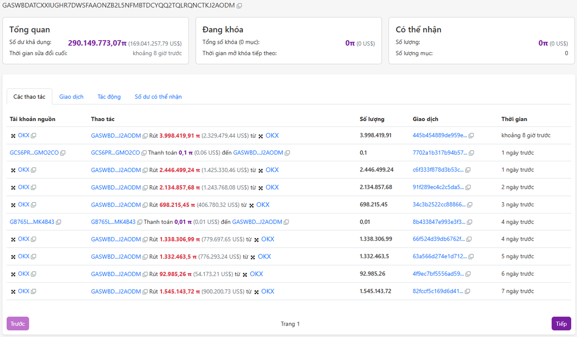Copy OKX source account in 2.134.857,68 row
Screen dimensions: 577x337
34,188
